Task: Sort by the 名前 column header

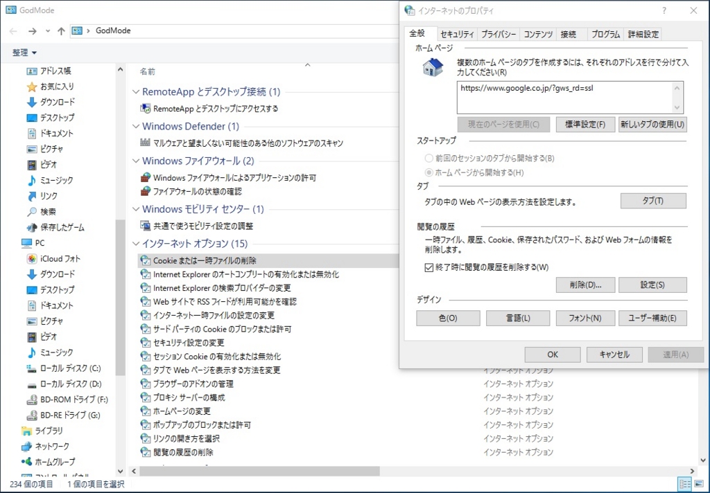Action: (148, 71)
